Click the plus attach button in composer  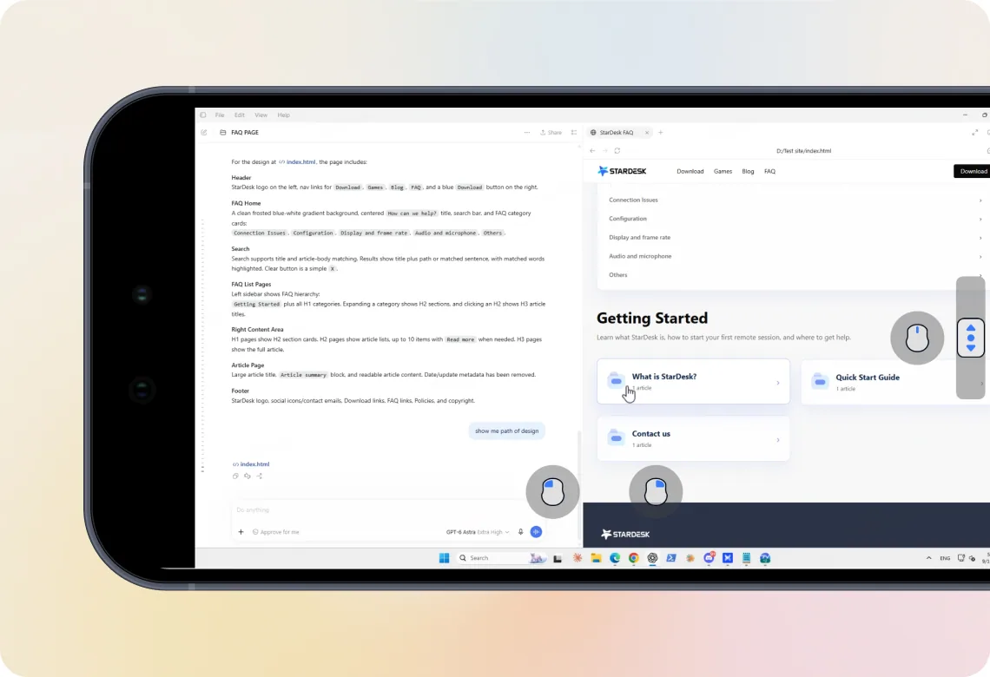(241, 532)
